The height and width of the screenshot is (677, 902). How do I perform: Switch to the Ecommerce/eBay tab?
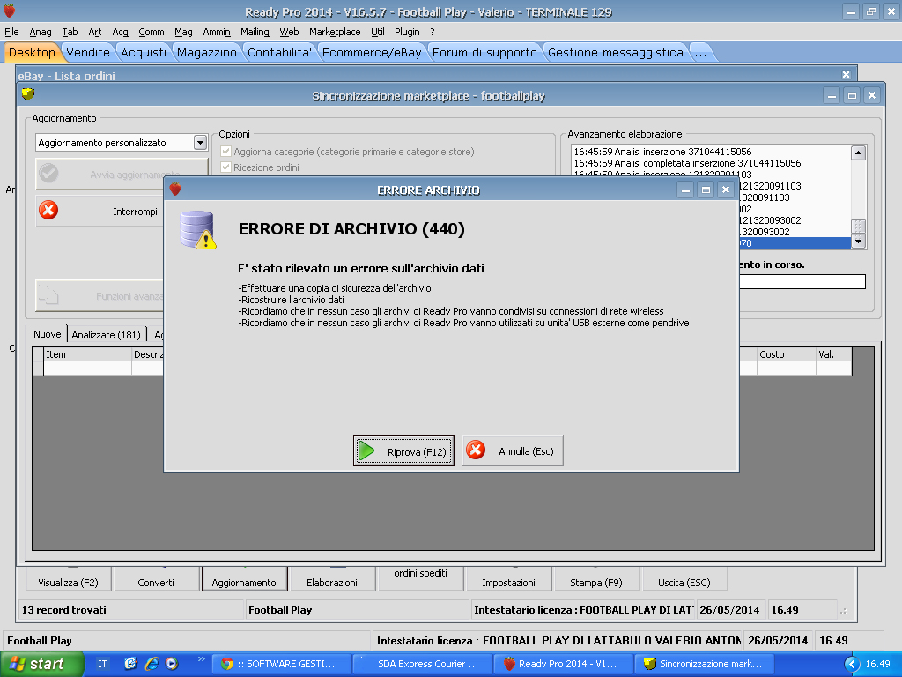click(x=372, y=52)
